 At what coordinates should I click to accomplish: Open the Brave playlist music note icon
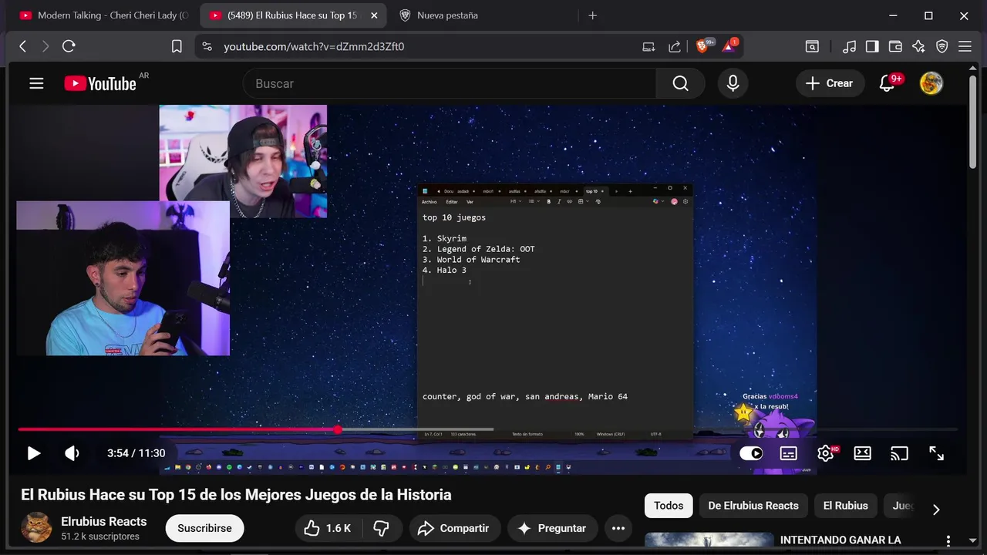[850, 46]
